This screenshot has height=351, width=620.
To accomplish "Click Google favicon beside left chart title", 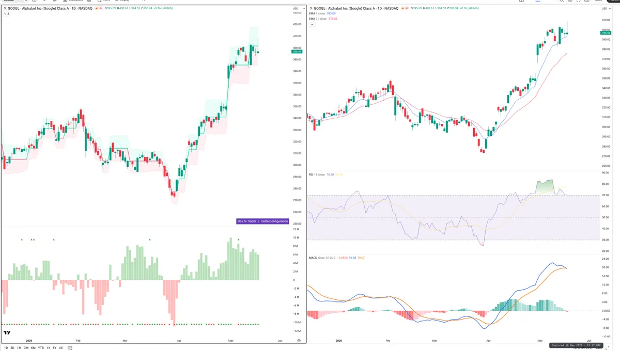I will (5, 9).
